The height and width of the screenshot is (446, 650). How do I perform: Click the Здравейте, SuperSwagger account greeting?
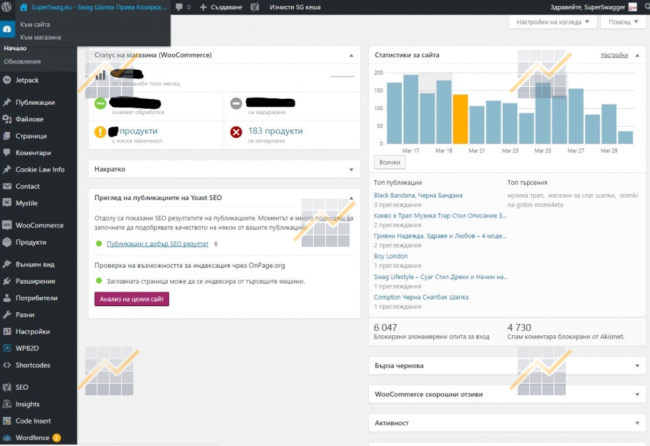coord(588,7)
